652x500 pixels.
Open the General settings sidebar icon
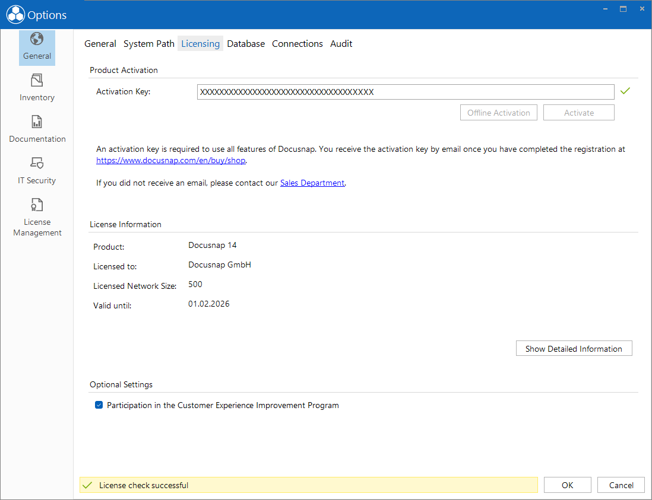tap(37, 47)
